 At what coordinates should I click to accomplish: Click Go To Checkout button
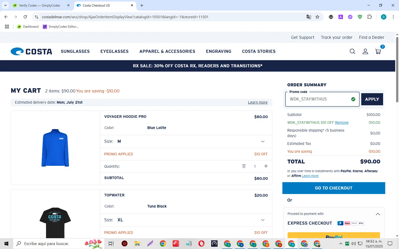[334, 188]
